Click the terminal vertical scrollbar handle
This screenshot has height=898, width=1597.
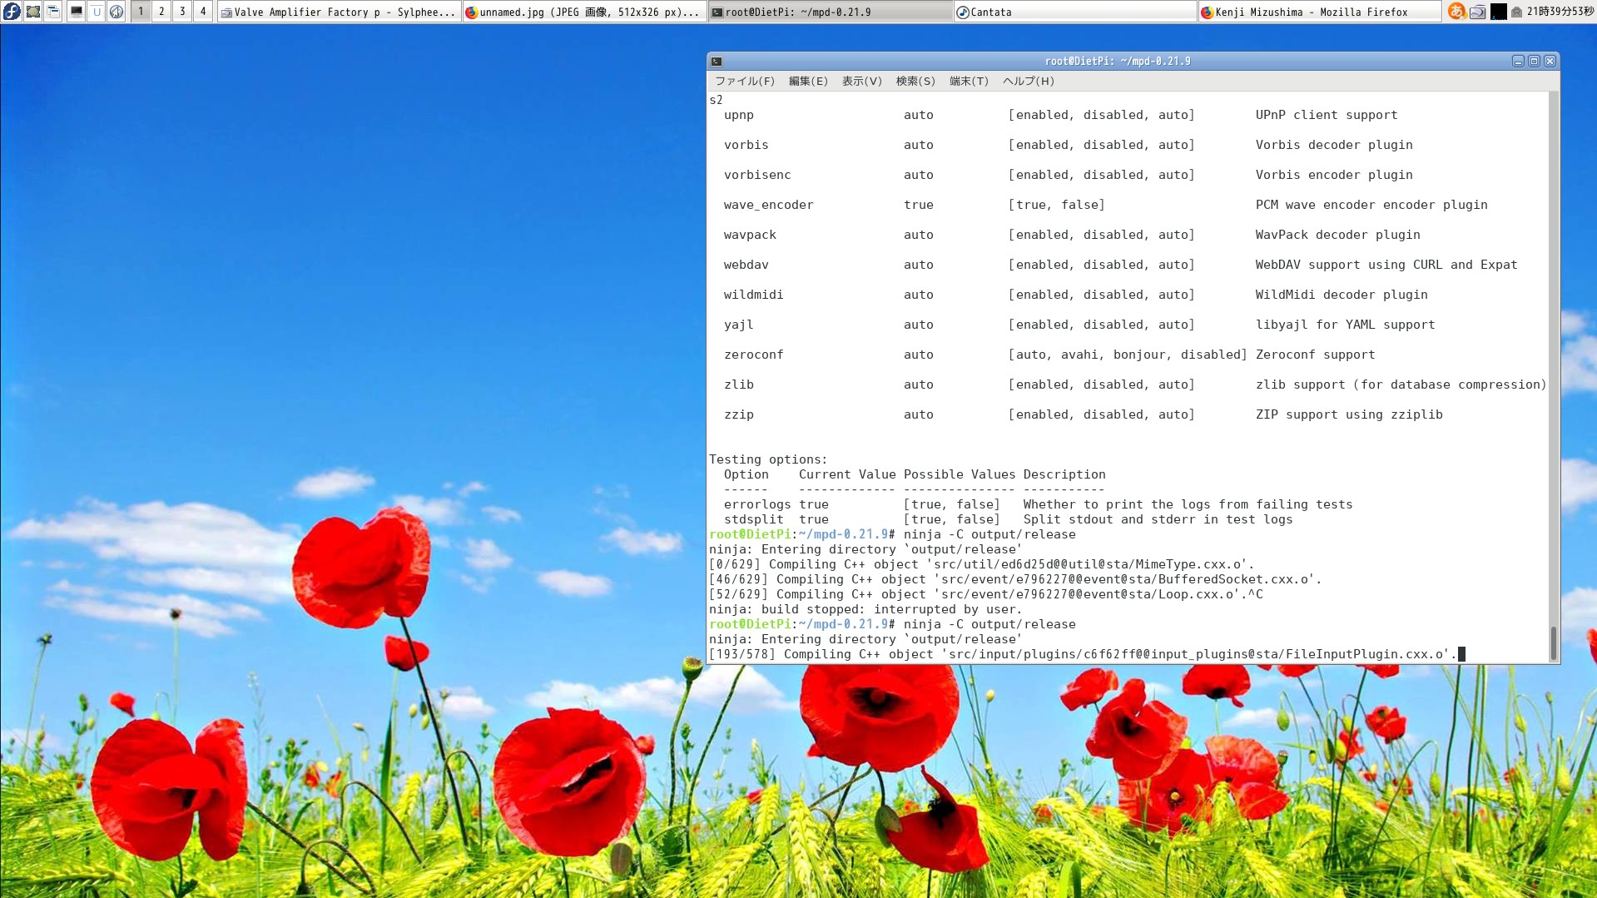coord(1553,642)
